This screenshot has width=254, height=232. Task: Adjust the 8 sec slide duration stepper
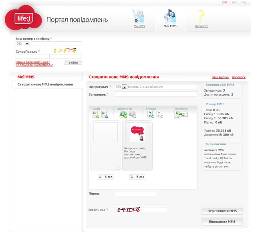(x=100, y=177)
